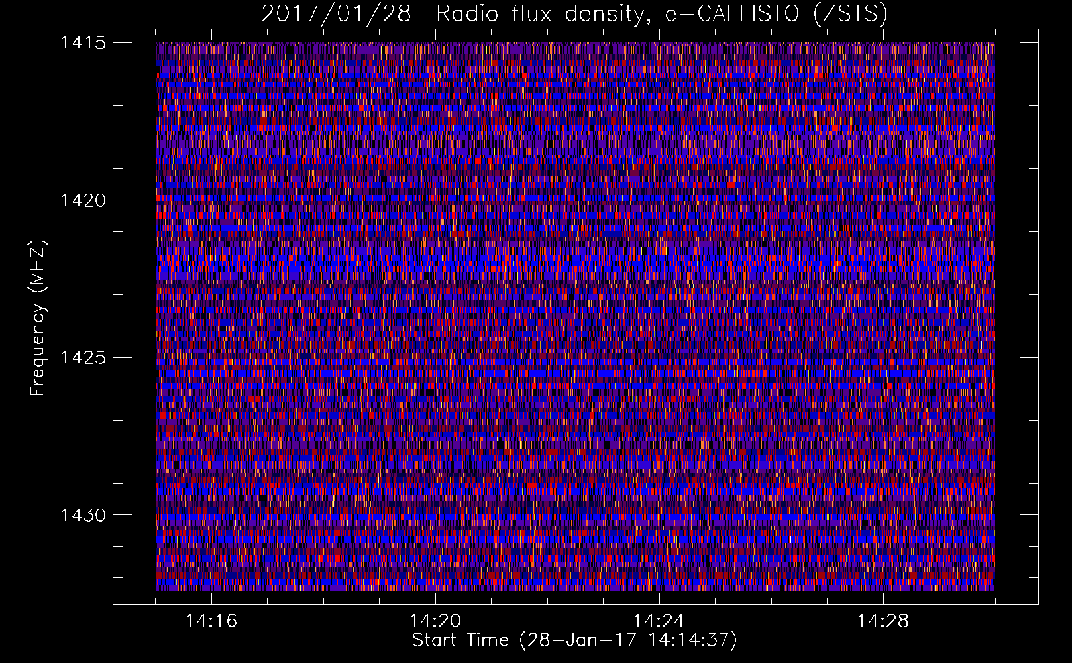This screenshot has width=1072, height=663.
Task: Click the 'Start Time (28-Jan-17 14:14:37)' label
Action: (574, 640)
